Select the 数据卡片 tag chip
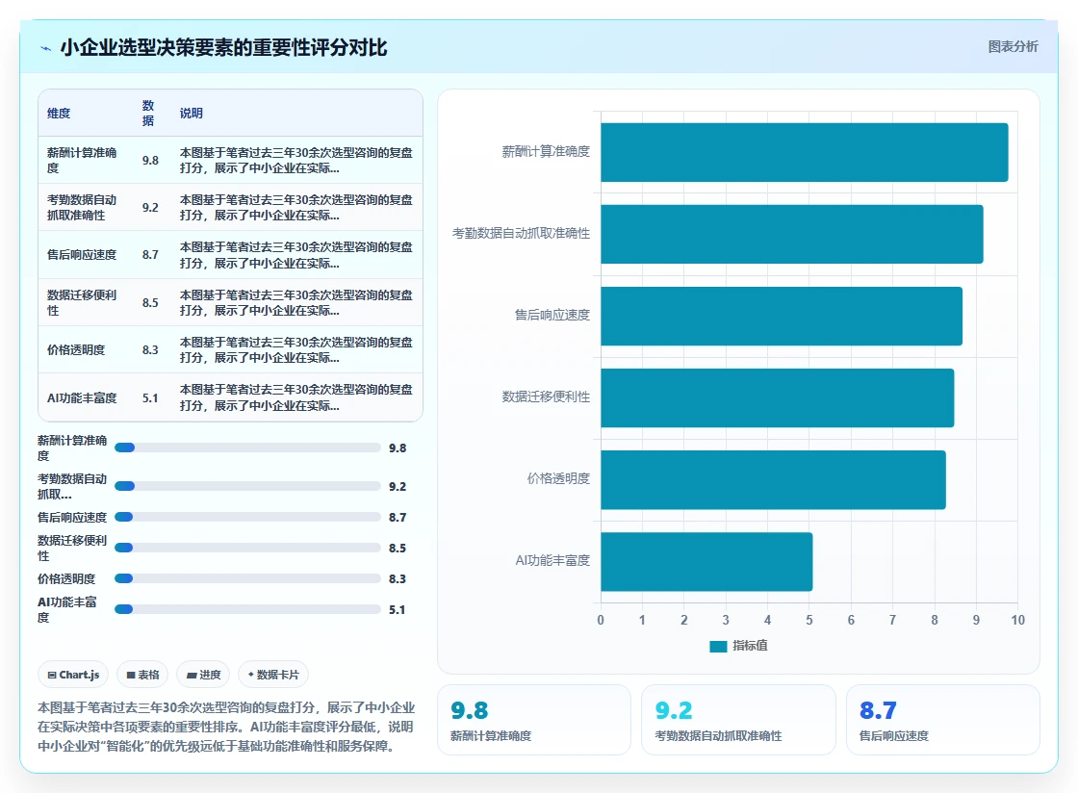Image resolution: width=1078 pixels, height=793 pixels. point(273,675)
